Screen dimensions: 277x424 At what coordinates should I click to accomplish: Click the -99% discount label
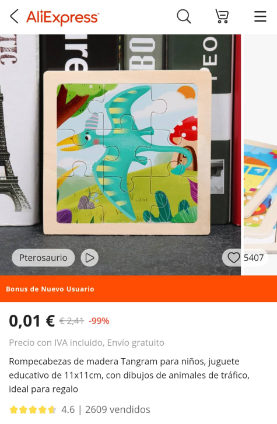point(99,321)
